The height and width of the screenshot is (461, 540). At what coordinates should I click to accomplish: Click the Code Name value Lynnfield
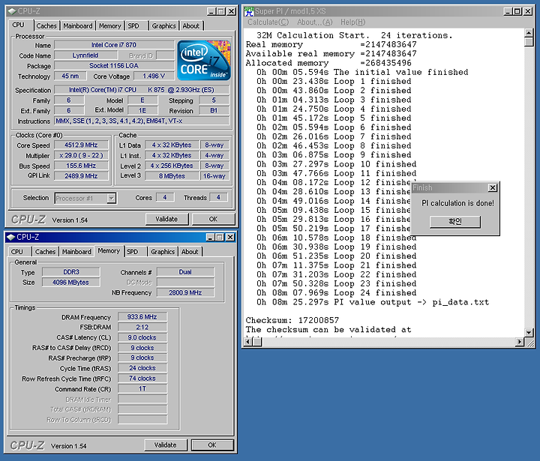pos(85,55)
